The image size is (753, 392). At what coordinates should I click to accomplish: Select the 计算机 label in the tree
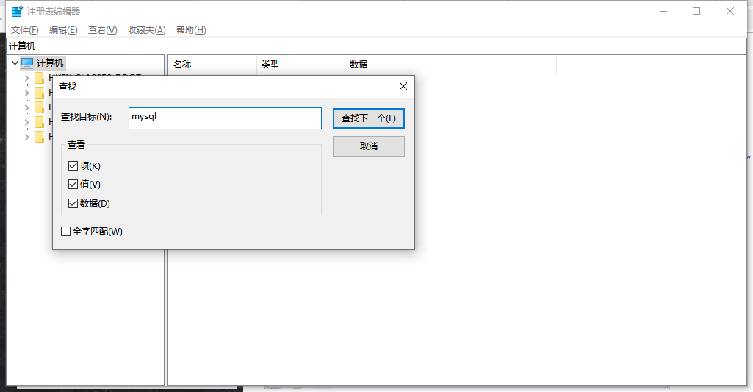click(50, 63)
